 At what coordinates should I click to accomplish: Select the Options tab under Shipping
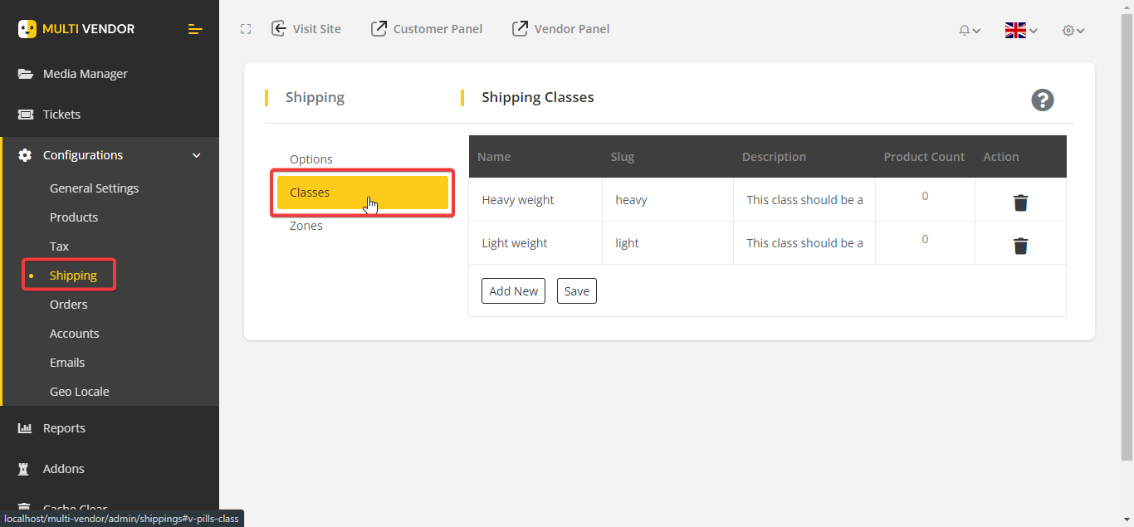point(311,159)
